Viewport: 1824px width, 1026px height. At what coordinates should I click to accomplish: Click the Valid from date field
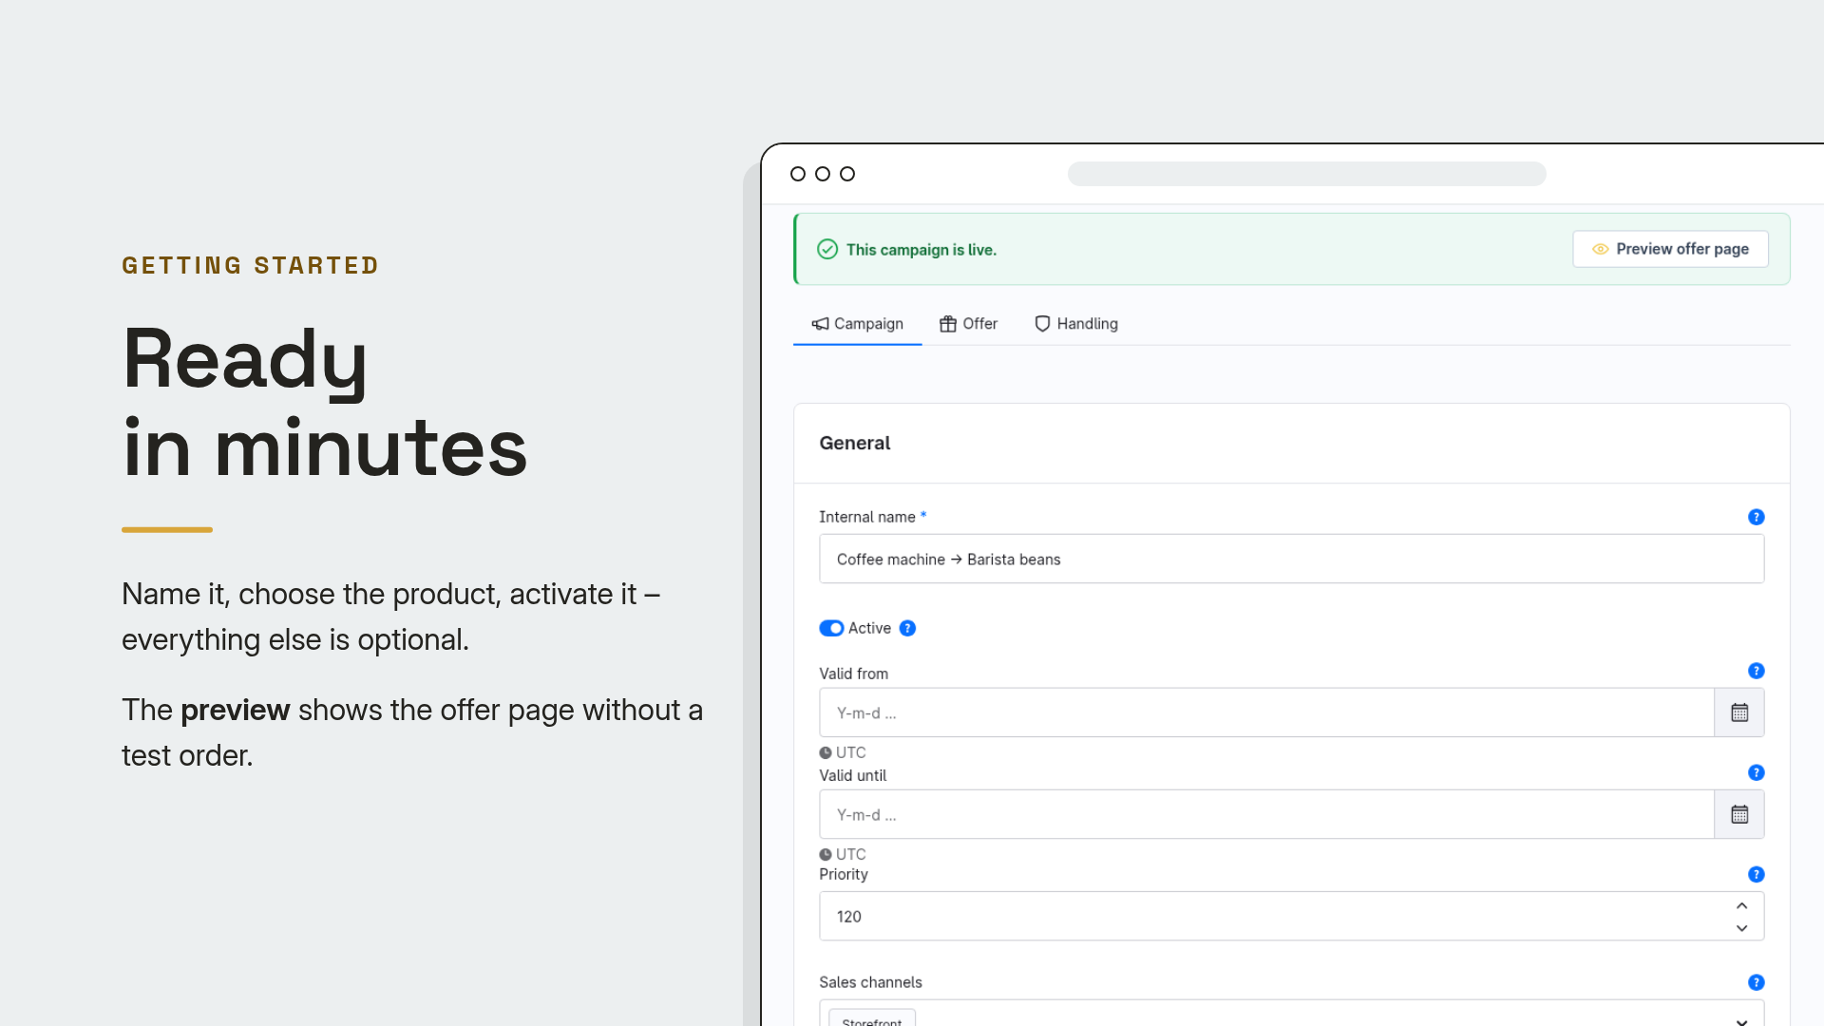(1266, 712)
